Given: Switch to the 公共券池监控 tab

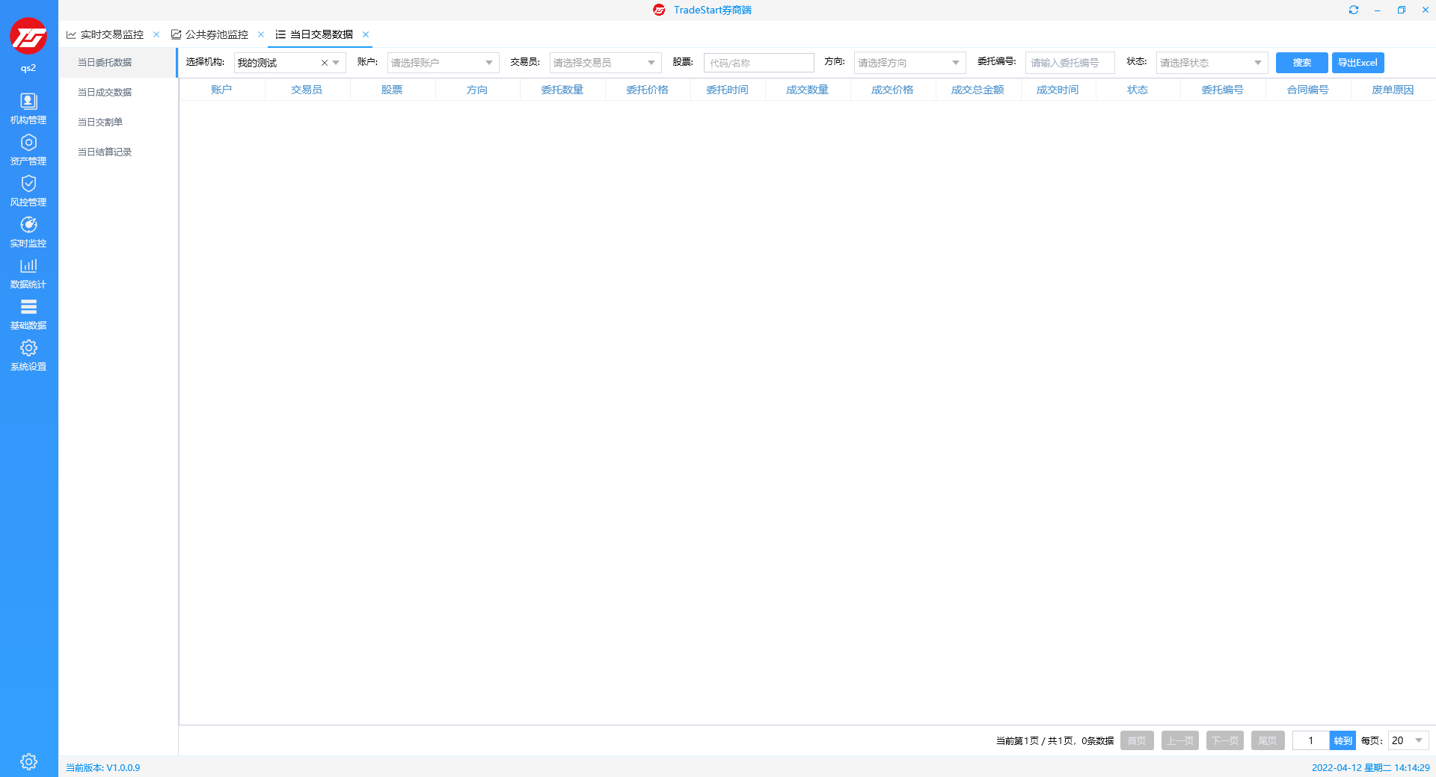Looking at the screenshot, I should (x=216, y=34).
